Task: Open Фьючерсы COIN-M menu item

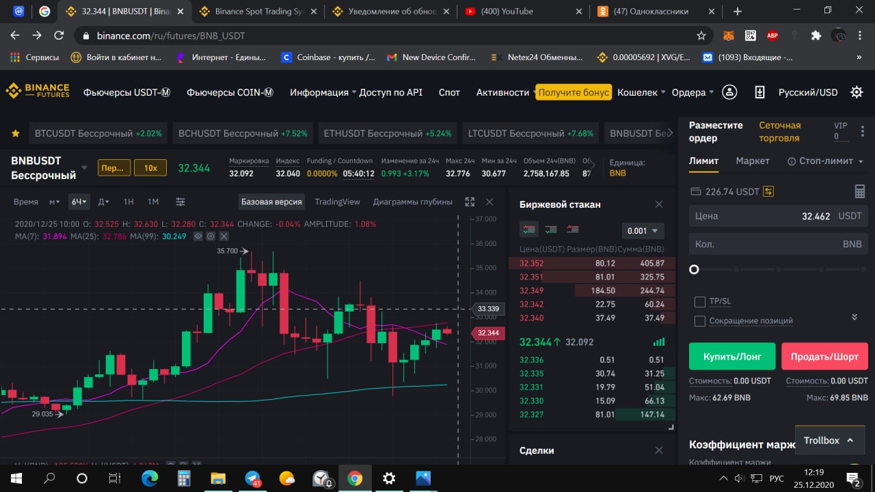Action: 230,92
